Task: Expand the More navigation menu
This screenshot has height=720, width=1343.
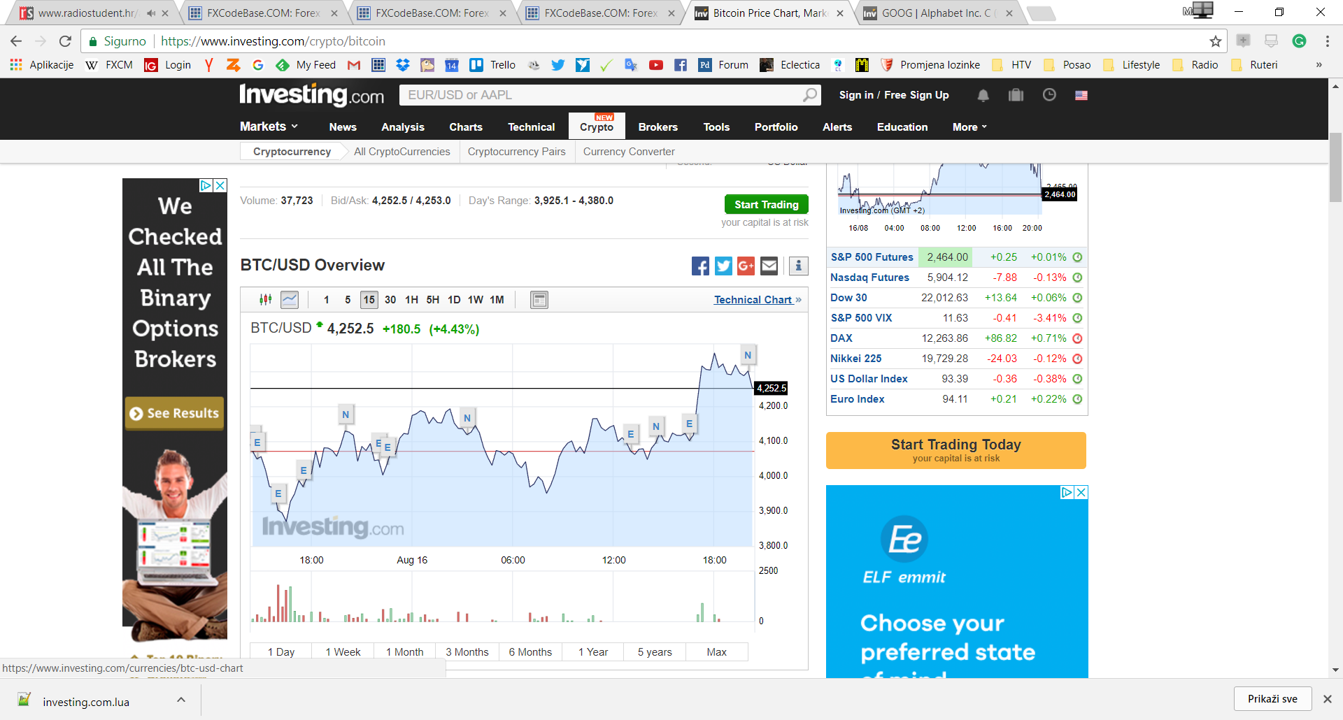Action: (969, 127)
